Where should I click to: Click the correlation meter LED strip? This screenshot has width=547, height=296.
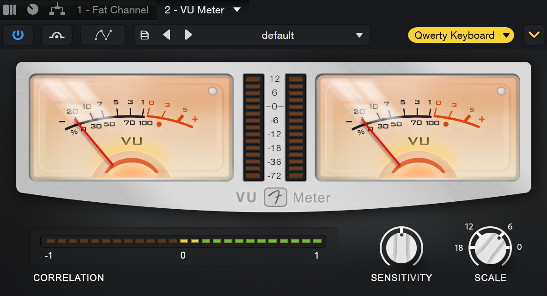[x=183, y=241]
